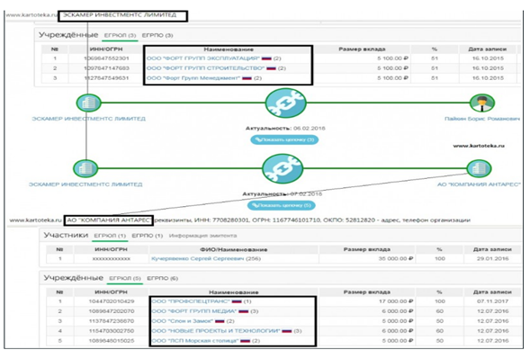Image resolution: width=530 pixels, height=350 pixels.
Task: Click the flag next to ООО Форт Групп Эксплуатация
Action: click(266, 58)
